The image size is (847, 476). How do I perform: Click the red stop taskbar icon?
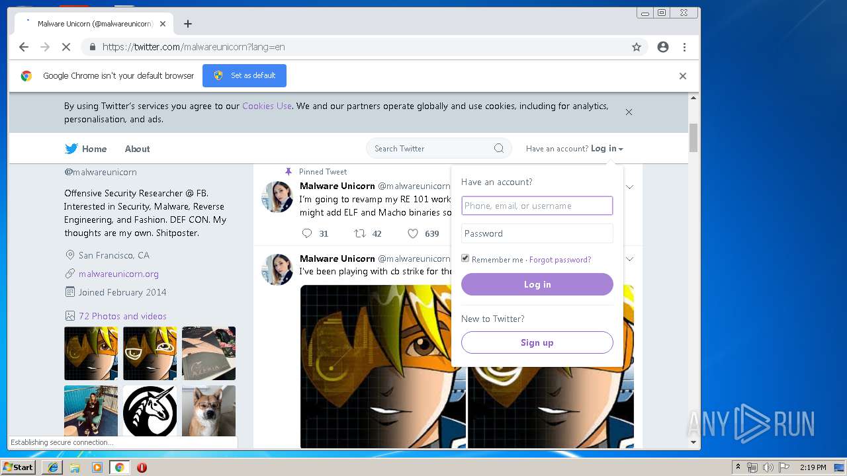pos(142,467)
